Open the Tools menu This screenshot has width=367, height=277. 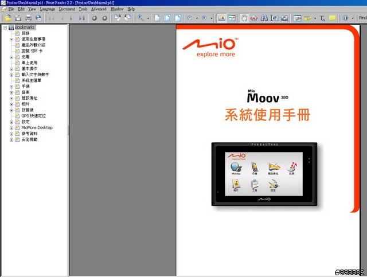tap(83, 9)
